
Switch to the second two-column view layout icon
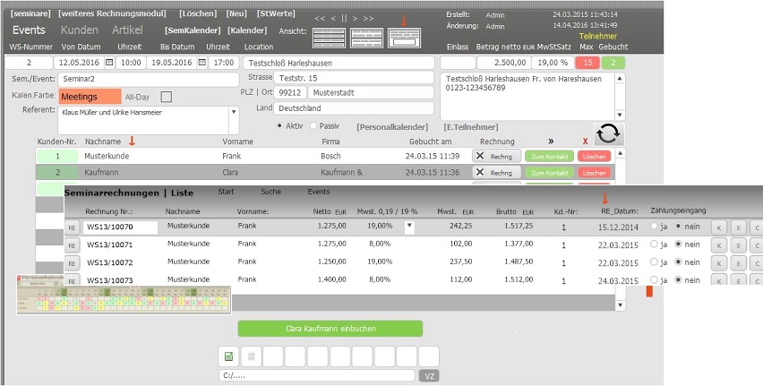(x=366, y=38)
